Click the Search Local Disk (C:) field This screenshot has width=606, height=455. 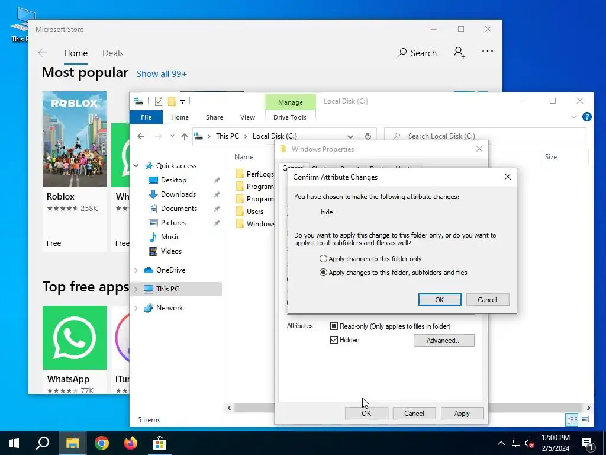pyautogui.click(x=485, y=136)
